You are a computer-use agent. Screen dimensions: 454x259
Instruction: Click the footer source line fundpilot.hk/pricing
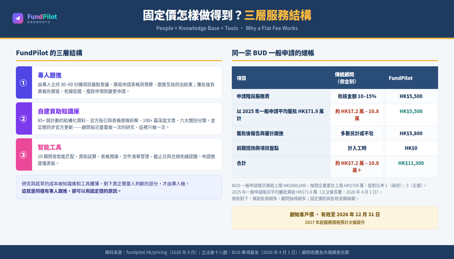click(x=227, y=252)
